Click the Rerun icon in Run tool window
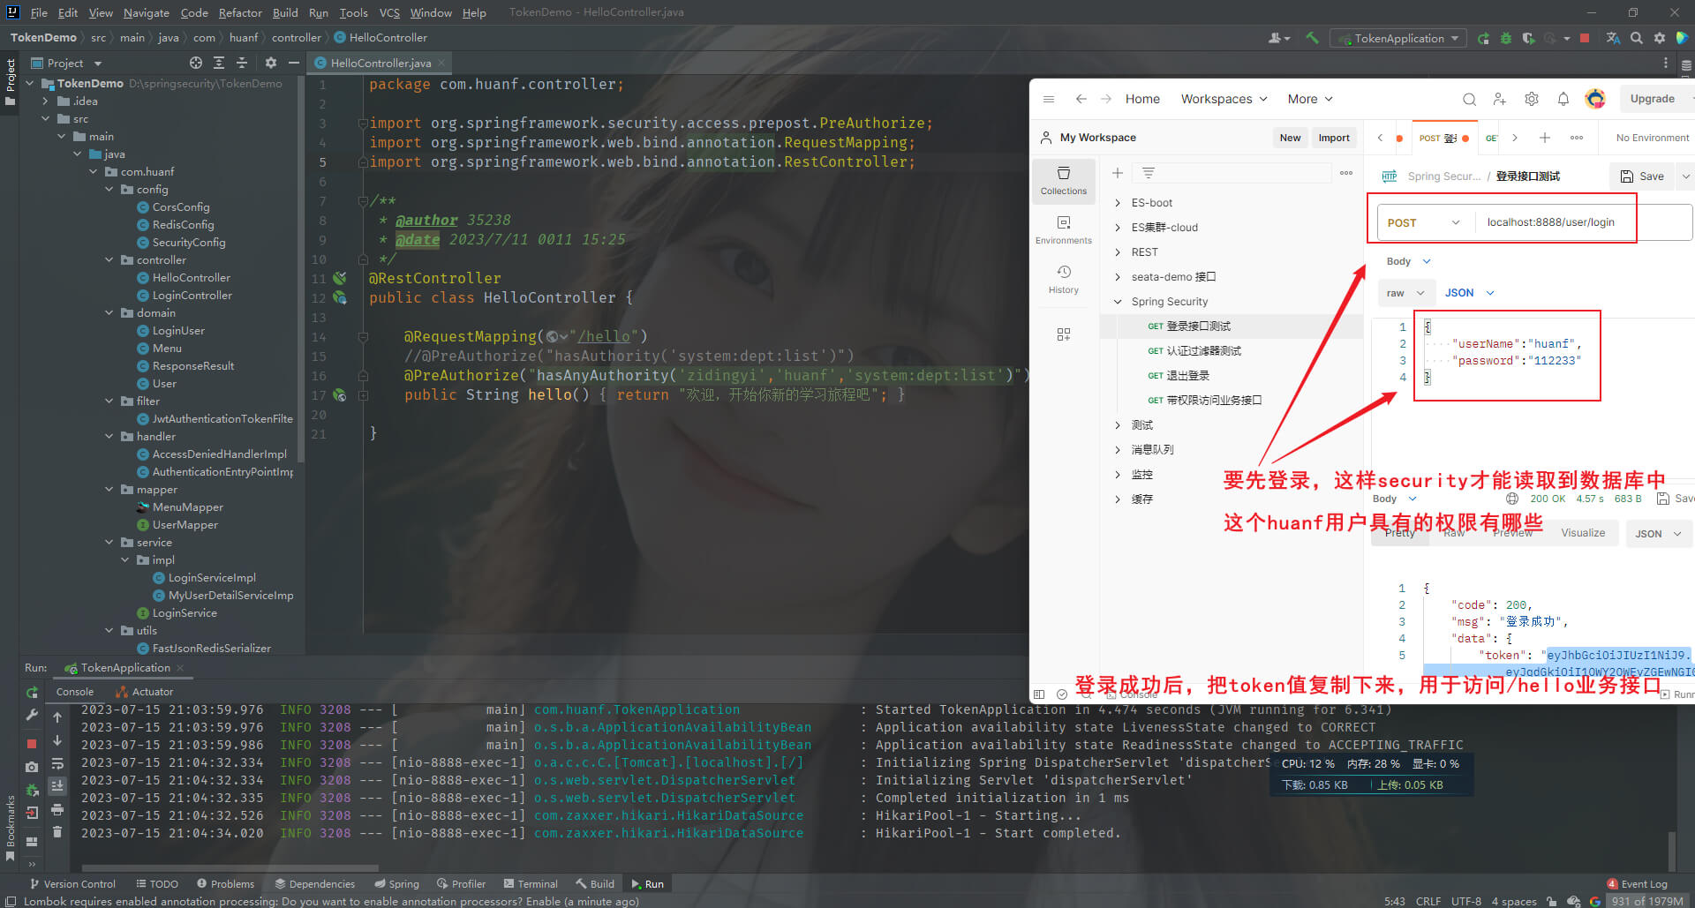The height and width of the screenshot is (908, 1695). [32, 693]
